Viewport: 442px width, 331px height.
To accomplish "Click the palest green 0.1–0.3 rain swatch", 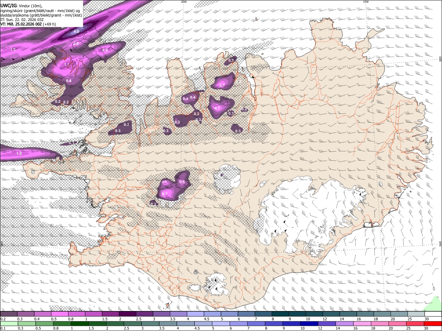I will point(9,323).
